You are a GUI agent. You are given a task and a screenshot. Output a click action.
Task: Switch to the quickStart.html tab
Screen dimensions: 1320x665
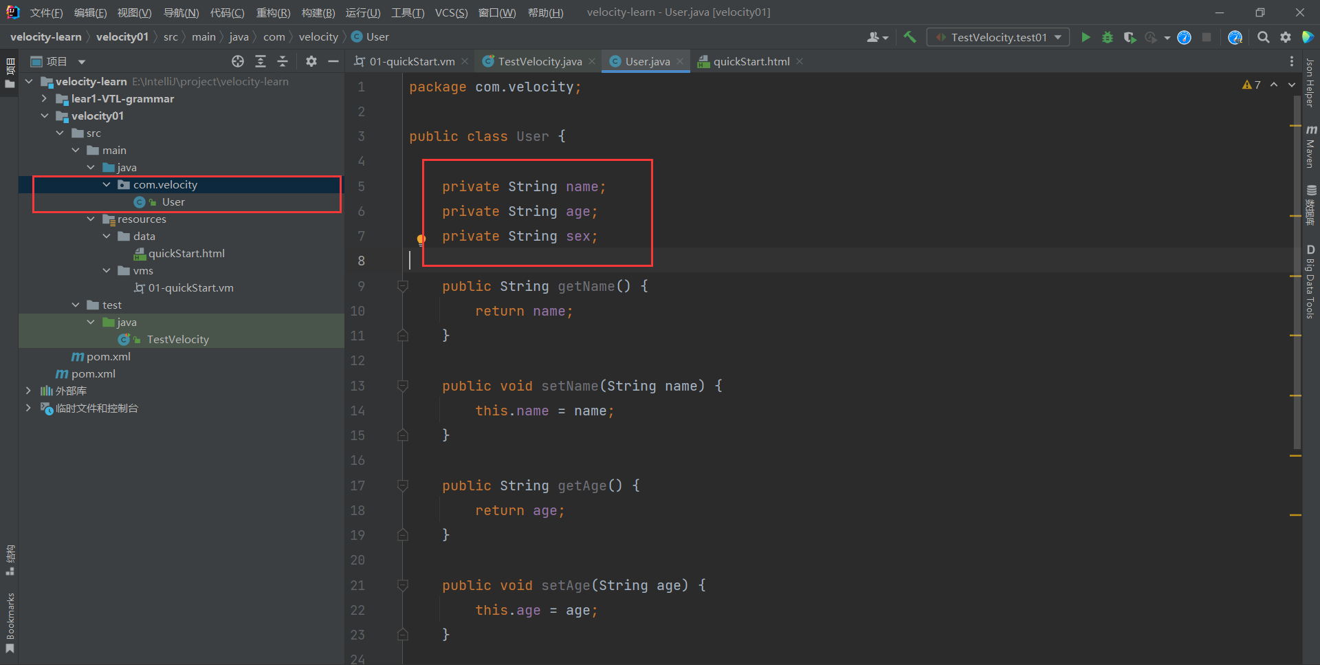(751, 61)
